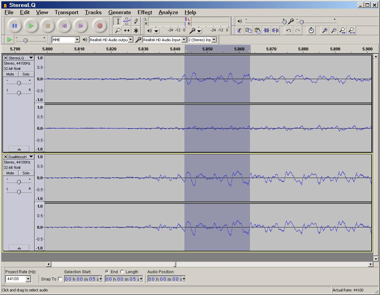
Task: Click the Undo arrow icon
Action: pos(288,31)
